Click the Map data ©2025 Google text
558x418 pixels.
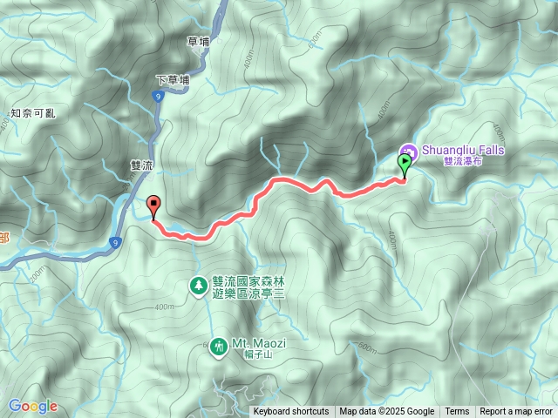[386, 412]
